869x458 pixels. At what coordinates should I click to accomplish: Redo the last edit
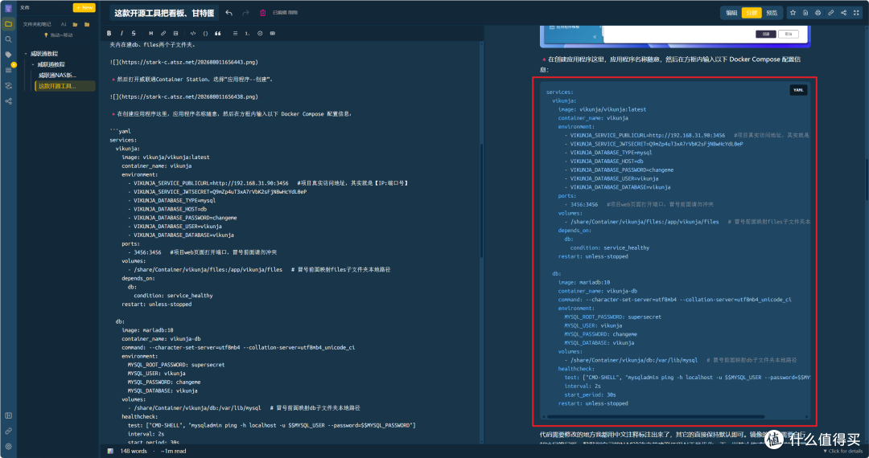[x=245, y=12]
